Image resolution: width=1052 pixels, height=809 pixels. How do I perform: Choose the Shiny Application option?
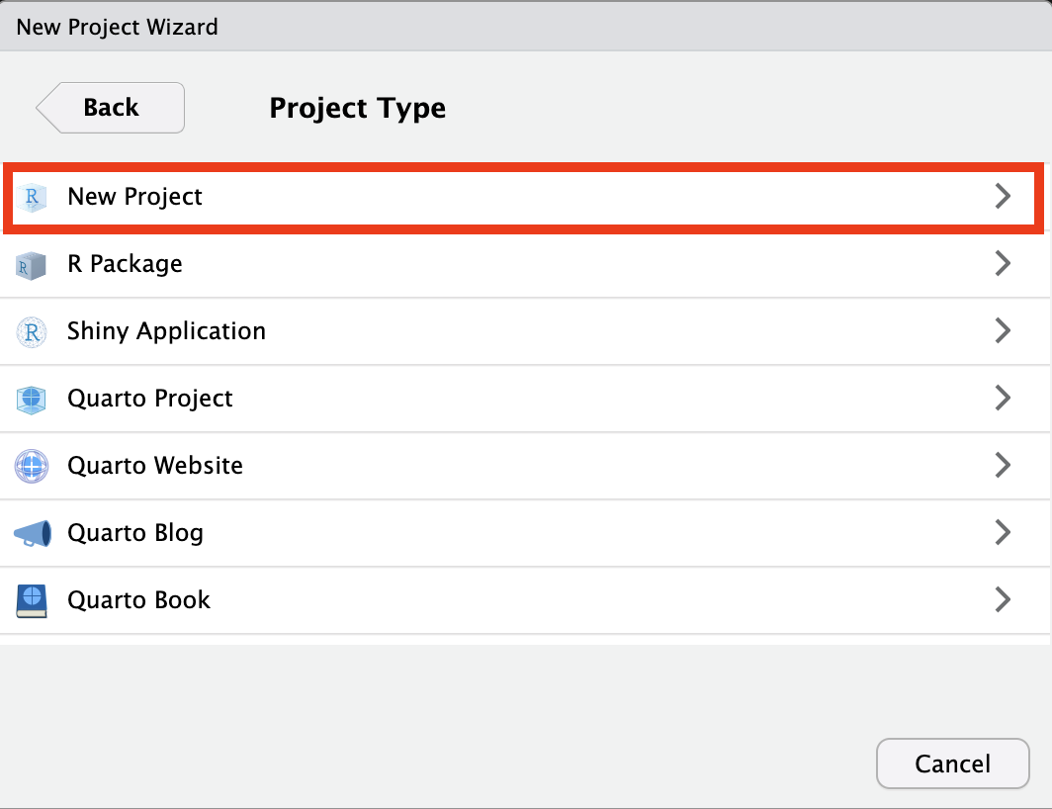[166, 331]
